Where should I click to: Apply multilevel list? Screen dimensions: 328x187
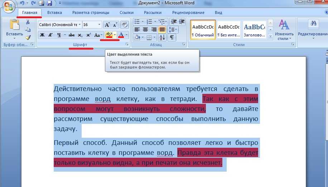pyautogui.click(x=161, y=22)
